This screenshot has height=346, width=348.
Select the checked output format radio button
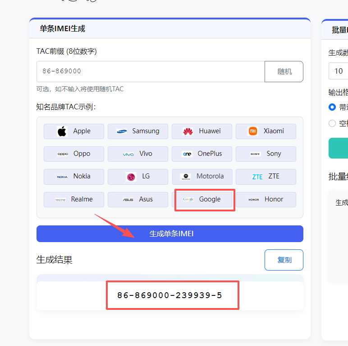(x=332, y=107)
